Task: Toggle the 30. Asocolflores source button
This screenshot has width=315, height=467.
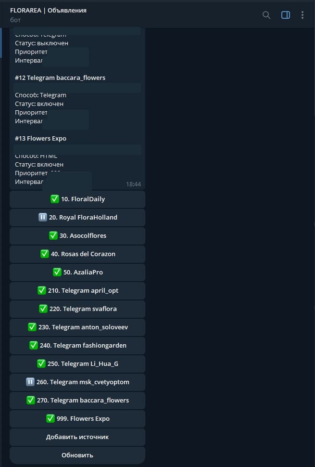Action: [77, 235]
